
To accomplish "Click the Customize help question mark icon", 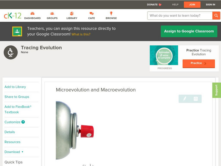I will click(23, 122).
